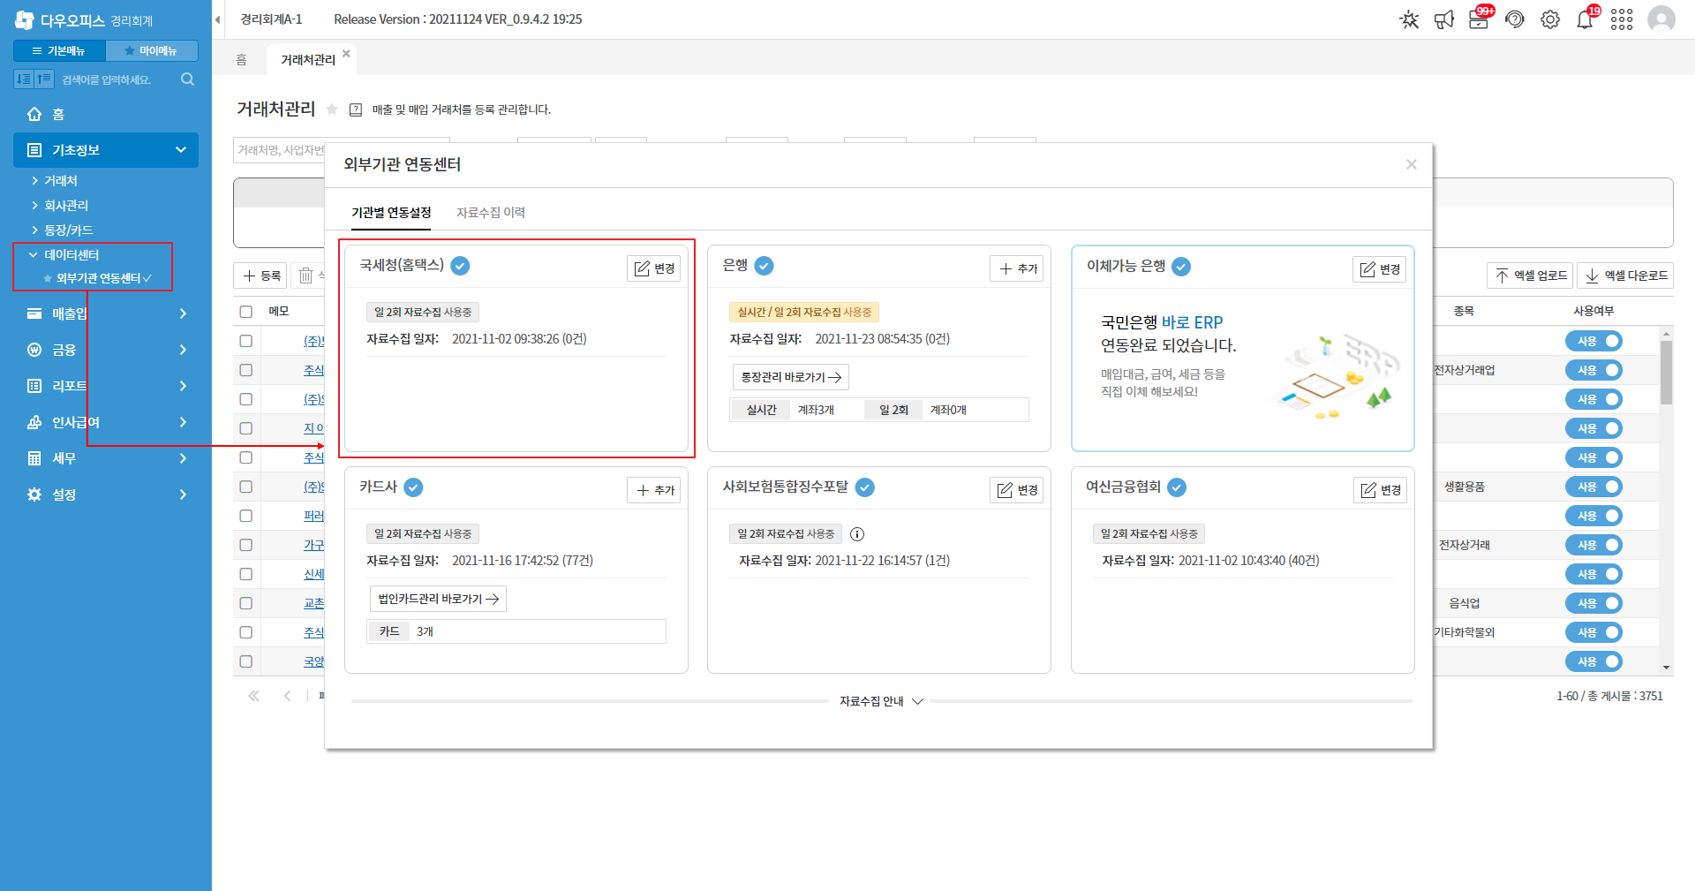This screenshot has height=891, width=1695.
Task: Click 변경 button on 국세청(홈택스) card
Action: point(654,268)
